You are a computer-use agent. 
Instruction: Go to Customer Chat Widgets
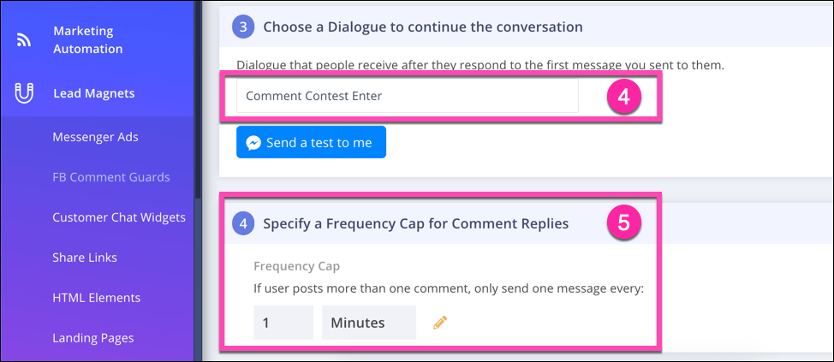click(x=119, y=217)
